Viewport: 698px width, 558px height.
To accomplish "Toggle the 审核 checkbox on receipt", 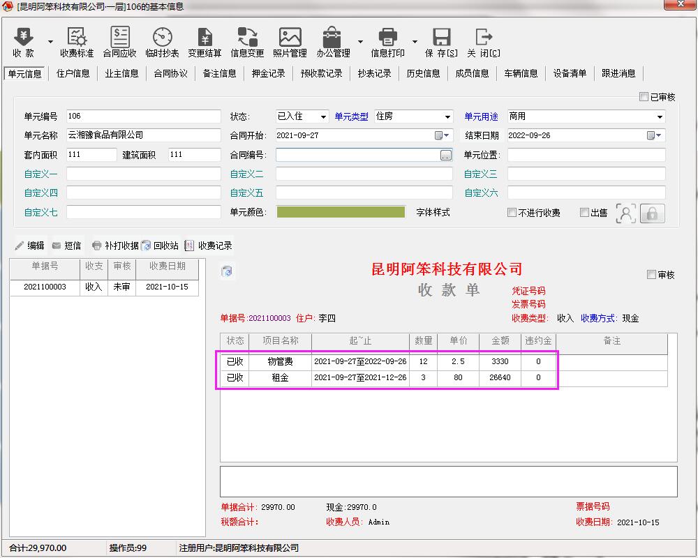I will [651, 275].
